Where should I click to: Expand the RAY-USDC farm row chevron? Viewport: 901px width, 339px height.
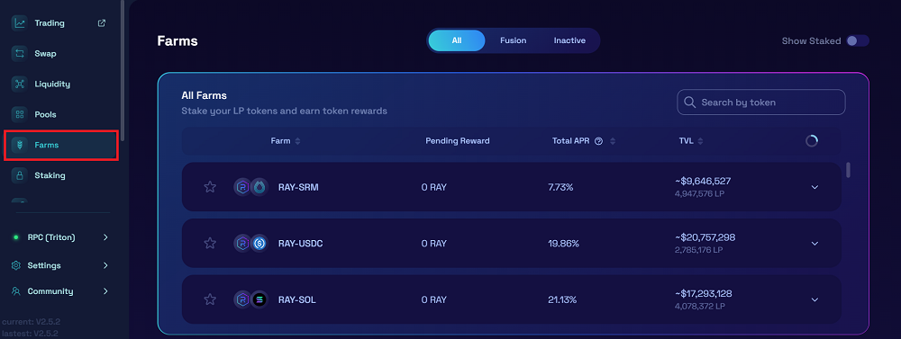click(x=815, y=243)
